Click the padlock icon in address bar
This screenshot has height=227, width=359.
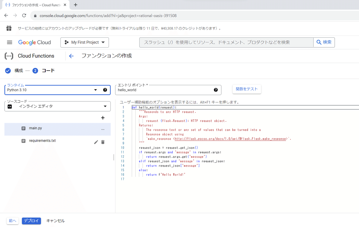click(35, 16)
